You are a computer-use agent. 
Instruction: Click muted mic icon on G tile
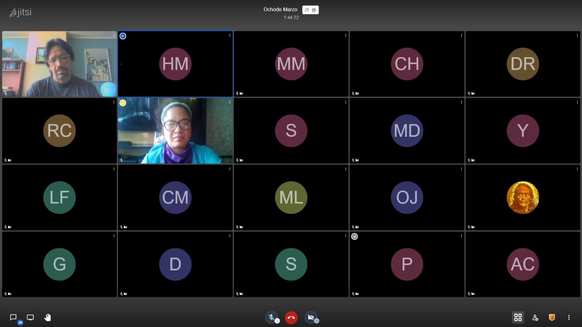(x=5, y=294)
